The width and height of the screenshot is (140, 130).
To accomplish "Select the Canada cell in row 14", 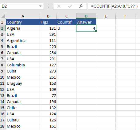I will pos(23,102).
